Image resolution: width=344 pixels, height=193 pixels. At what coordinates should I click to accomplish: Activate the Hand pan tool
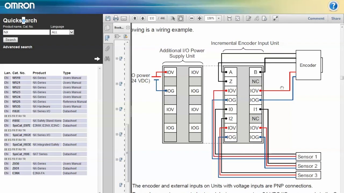(x=180, y=18)
